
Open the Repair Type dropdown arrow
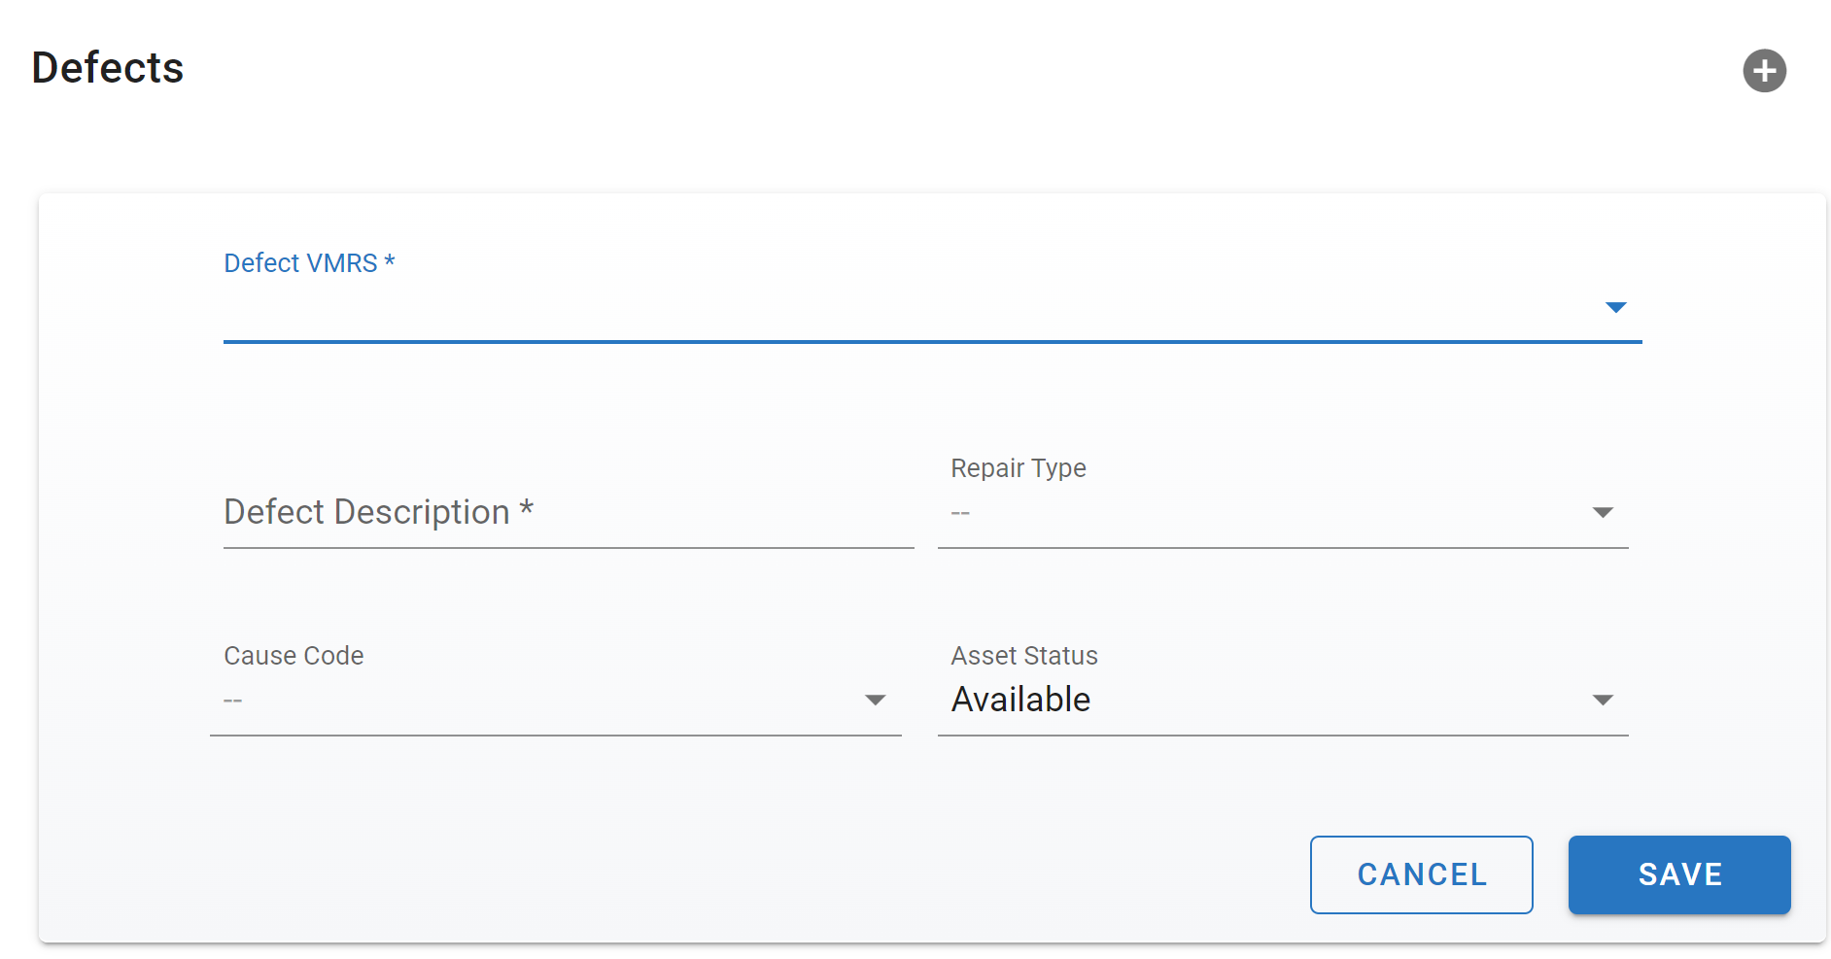point(1603,513)
